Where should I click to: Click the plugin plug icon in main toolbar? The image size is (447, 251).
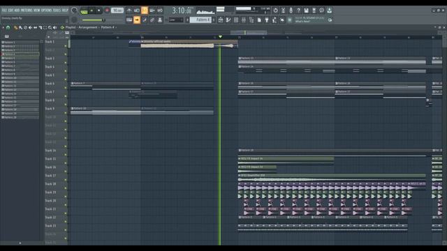pos(267,20)
